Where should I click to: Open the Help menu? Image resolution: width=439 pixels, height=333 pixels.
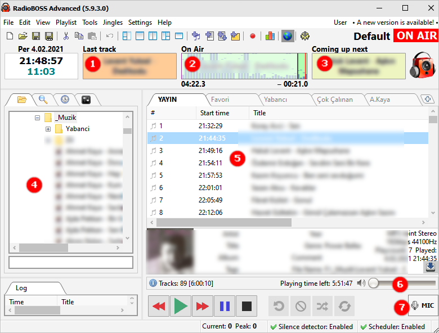coord(164,22)
